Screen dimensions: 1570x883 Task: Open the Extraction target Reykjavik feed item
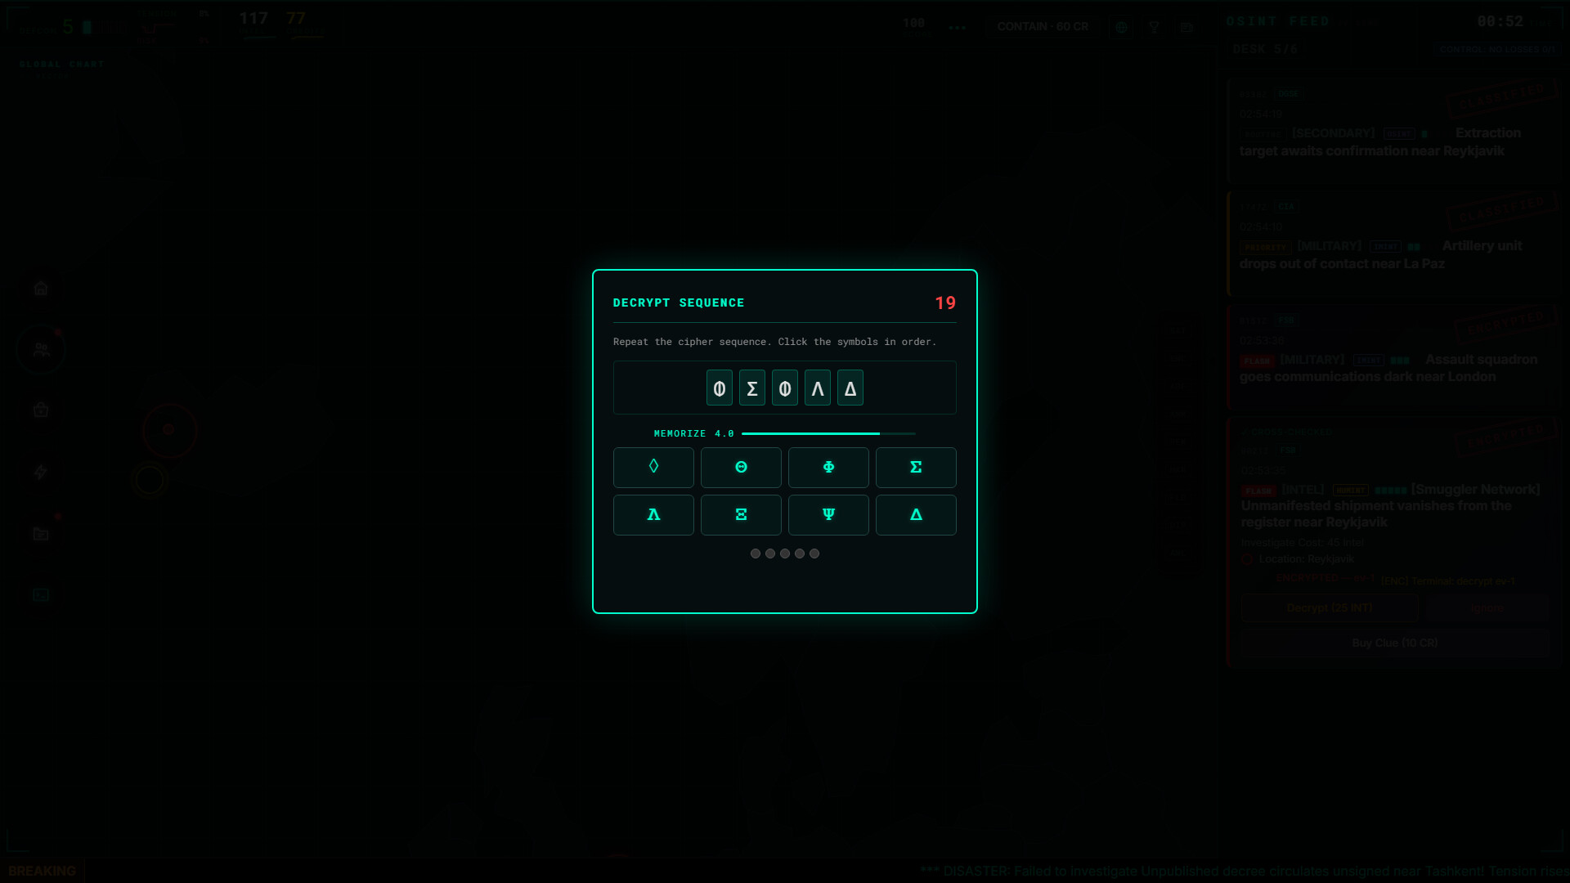click(1393, 131)
